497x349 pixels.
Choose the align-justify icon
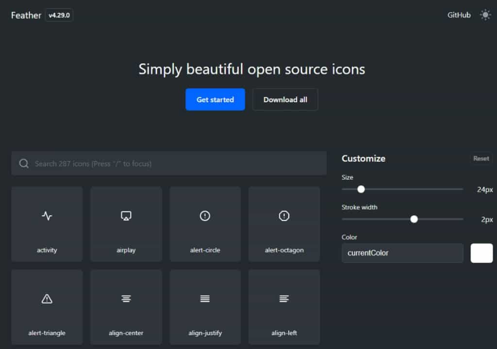click(x=205, y=307)
